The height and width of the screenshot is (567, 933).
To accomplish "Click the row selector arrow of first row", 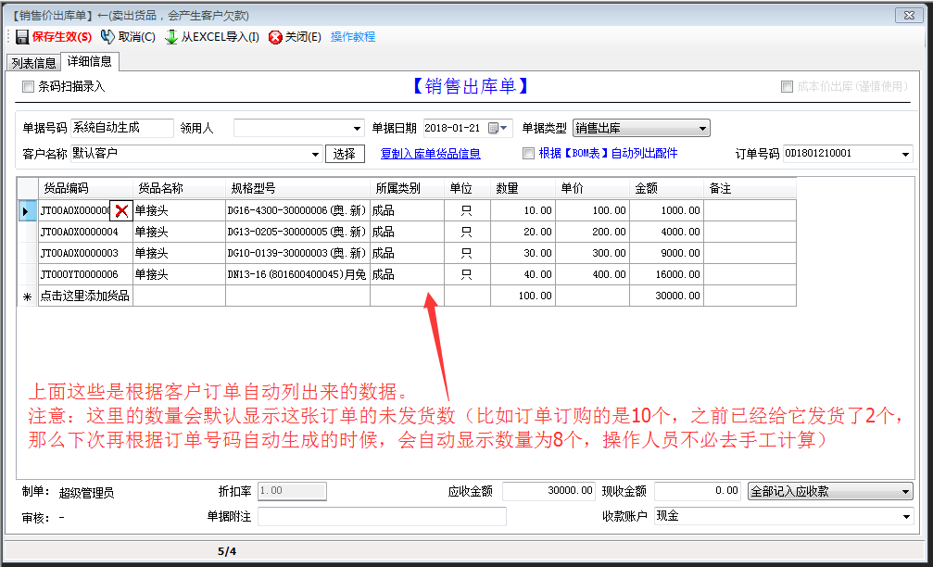I will tap(26, 211).
